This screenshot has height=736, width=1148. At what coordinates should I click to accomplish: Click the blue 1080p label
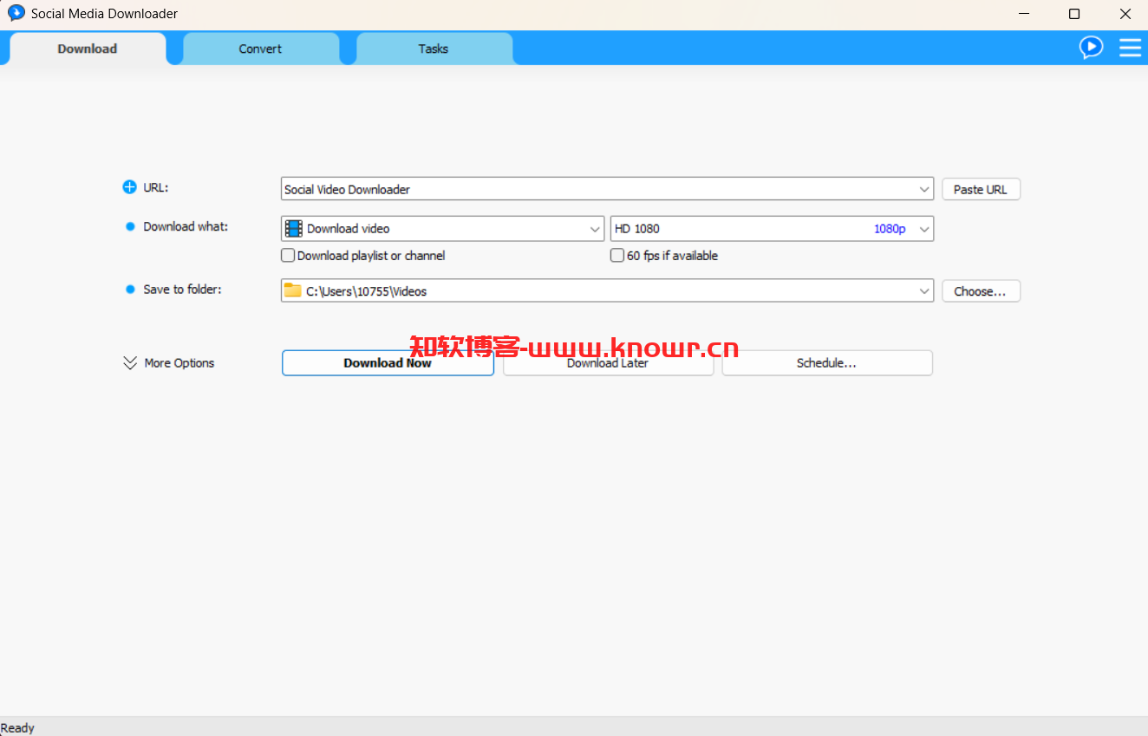(890, 229)
